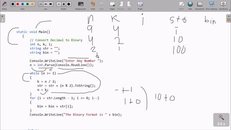Open the Documents view
Viewport: 231px width, 130px height.
(x=200, y=5)
